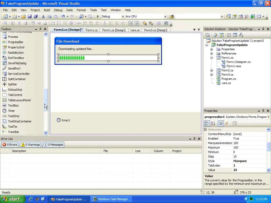
Task: Click View Designer icon in Solution Explorer
Action: 235,35
